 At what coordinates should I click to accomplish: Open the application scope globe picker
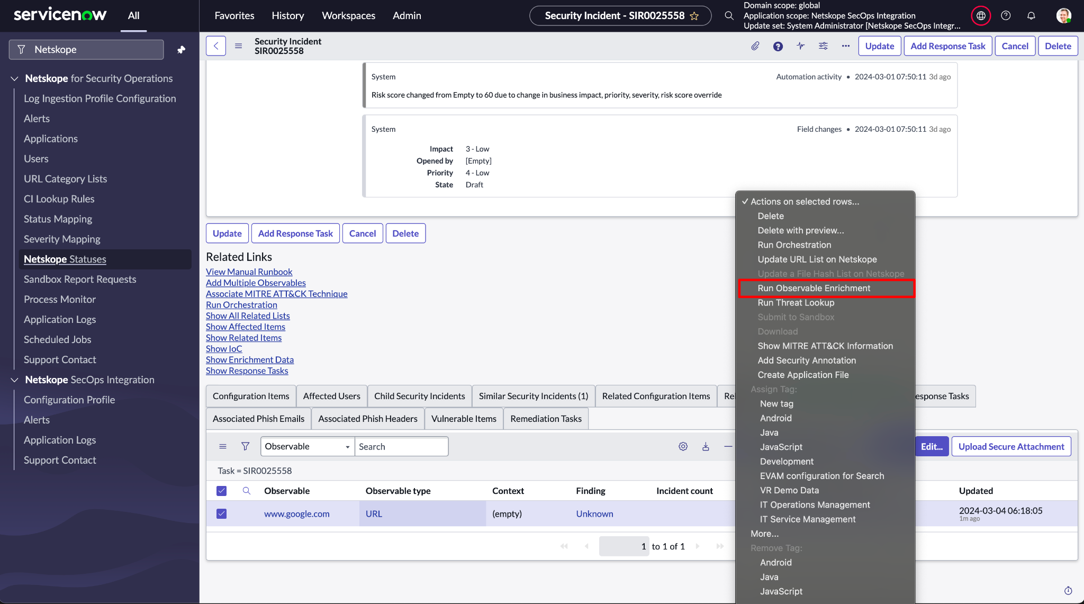(x=981, y=16)
